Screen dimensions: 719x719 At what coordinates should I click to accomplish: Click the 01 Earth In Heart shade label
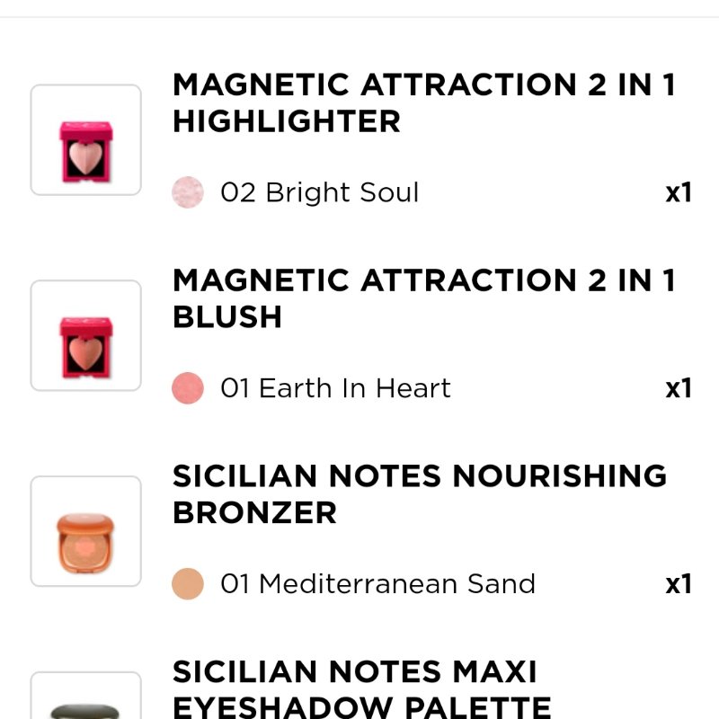335,388
